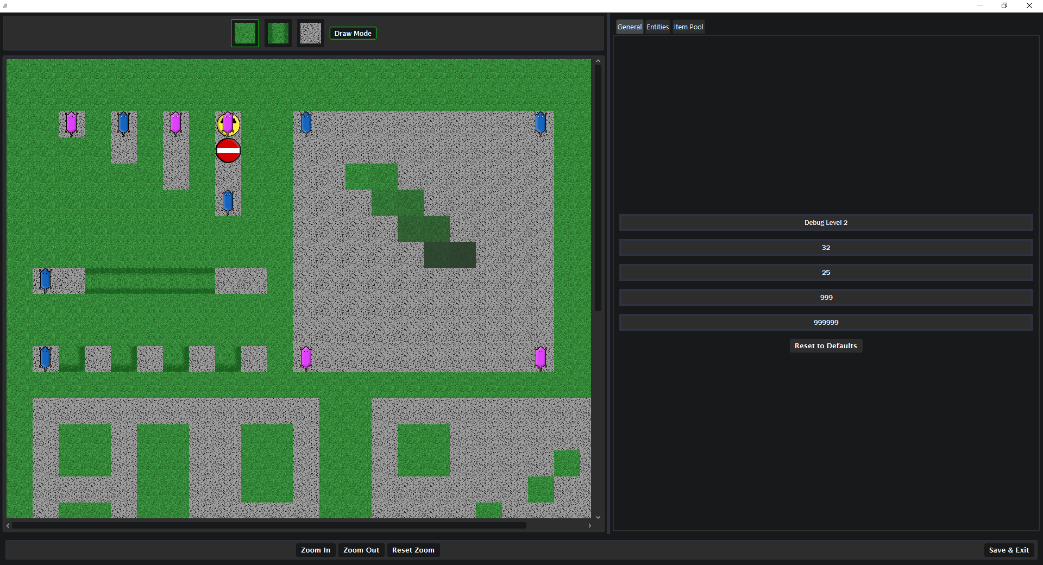
Task: Click the field containing 32
Action: click(826, 248)
